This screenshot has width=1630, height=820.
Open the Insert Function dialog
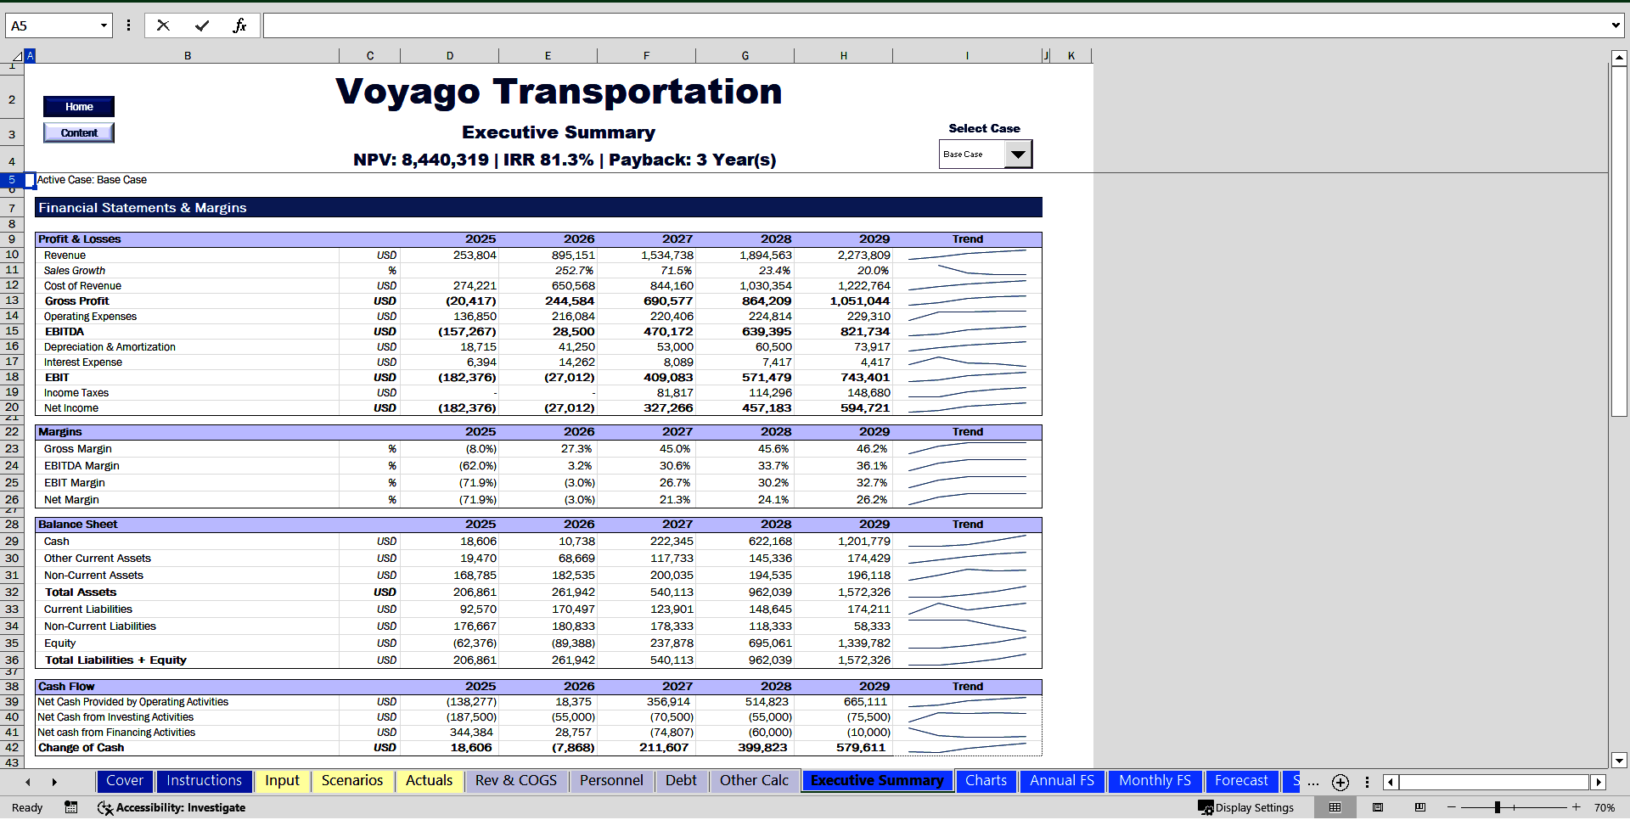point(240,25)
